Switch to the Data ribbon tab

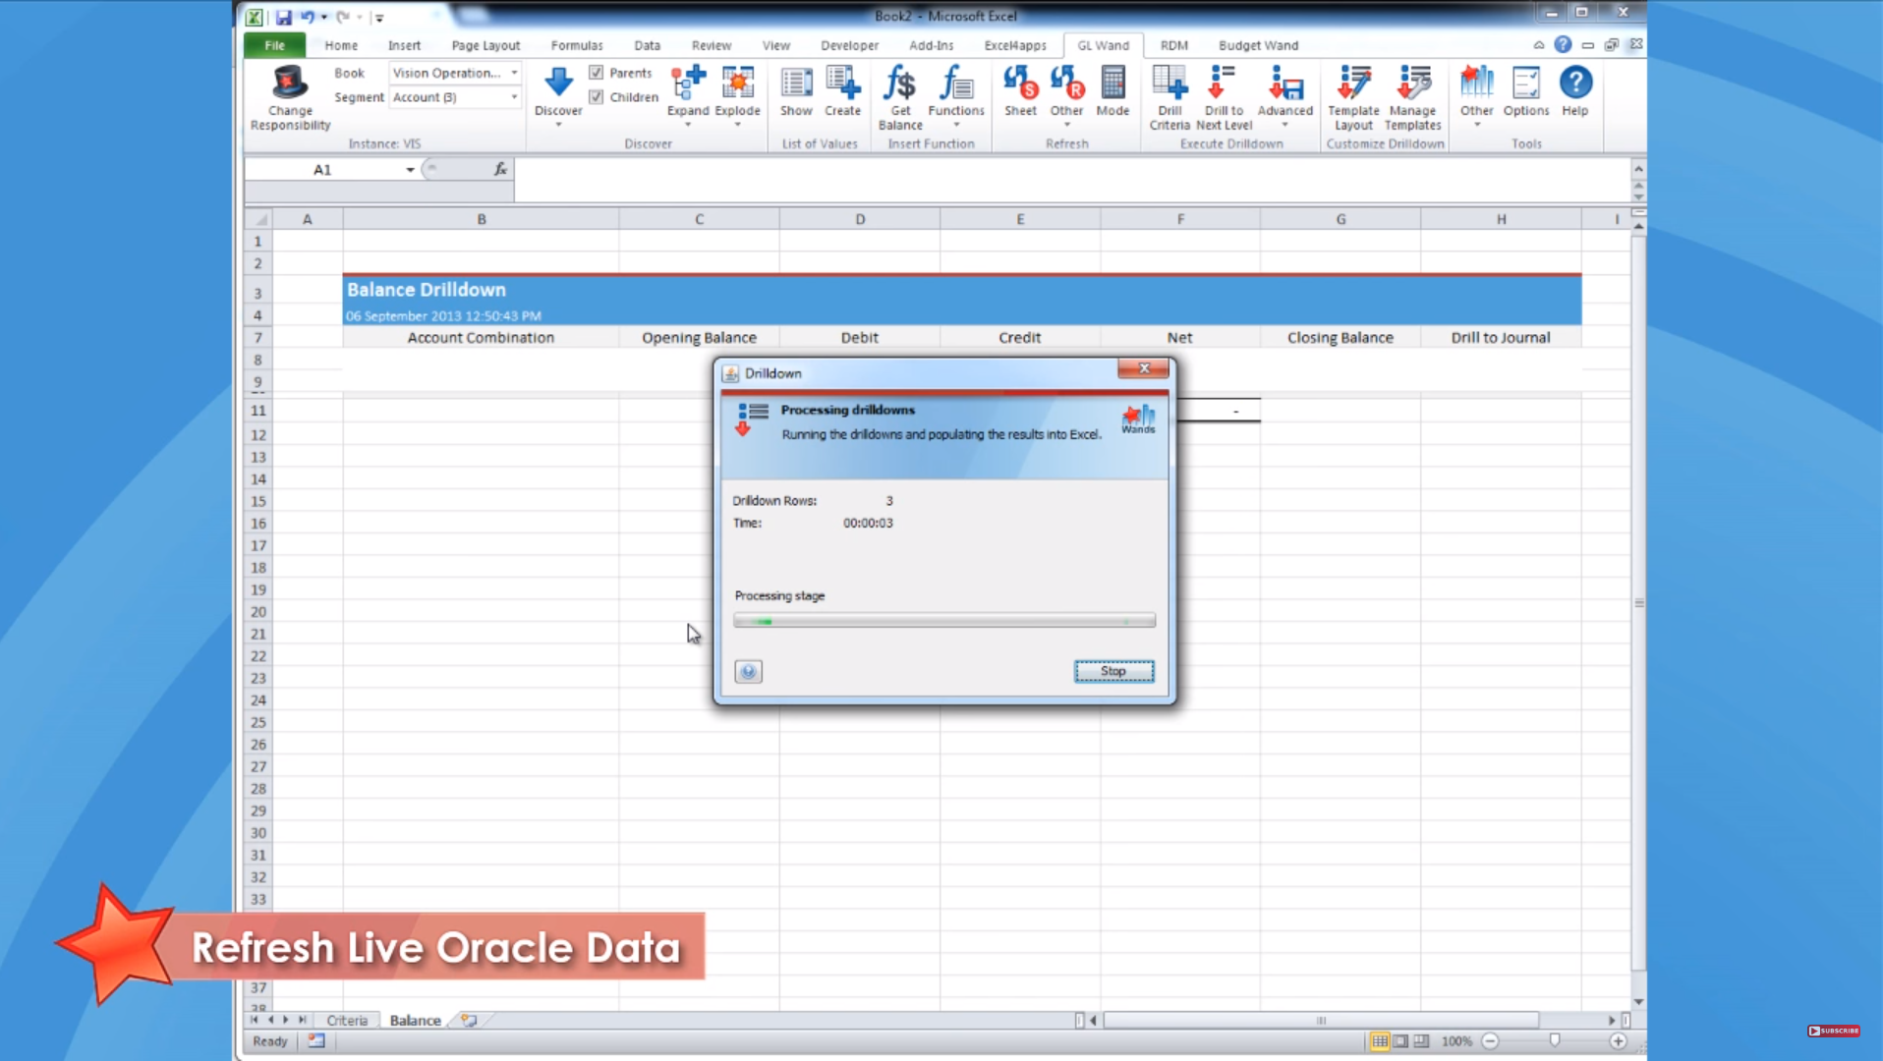click(x=647, y=45)
